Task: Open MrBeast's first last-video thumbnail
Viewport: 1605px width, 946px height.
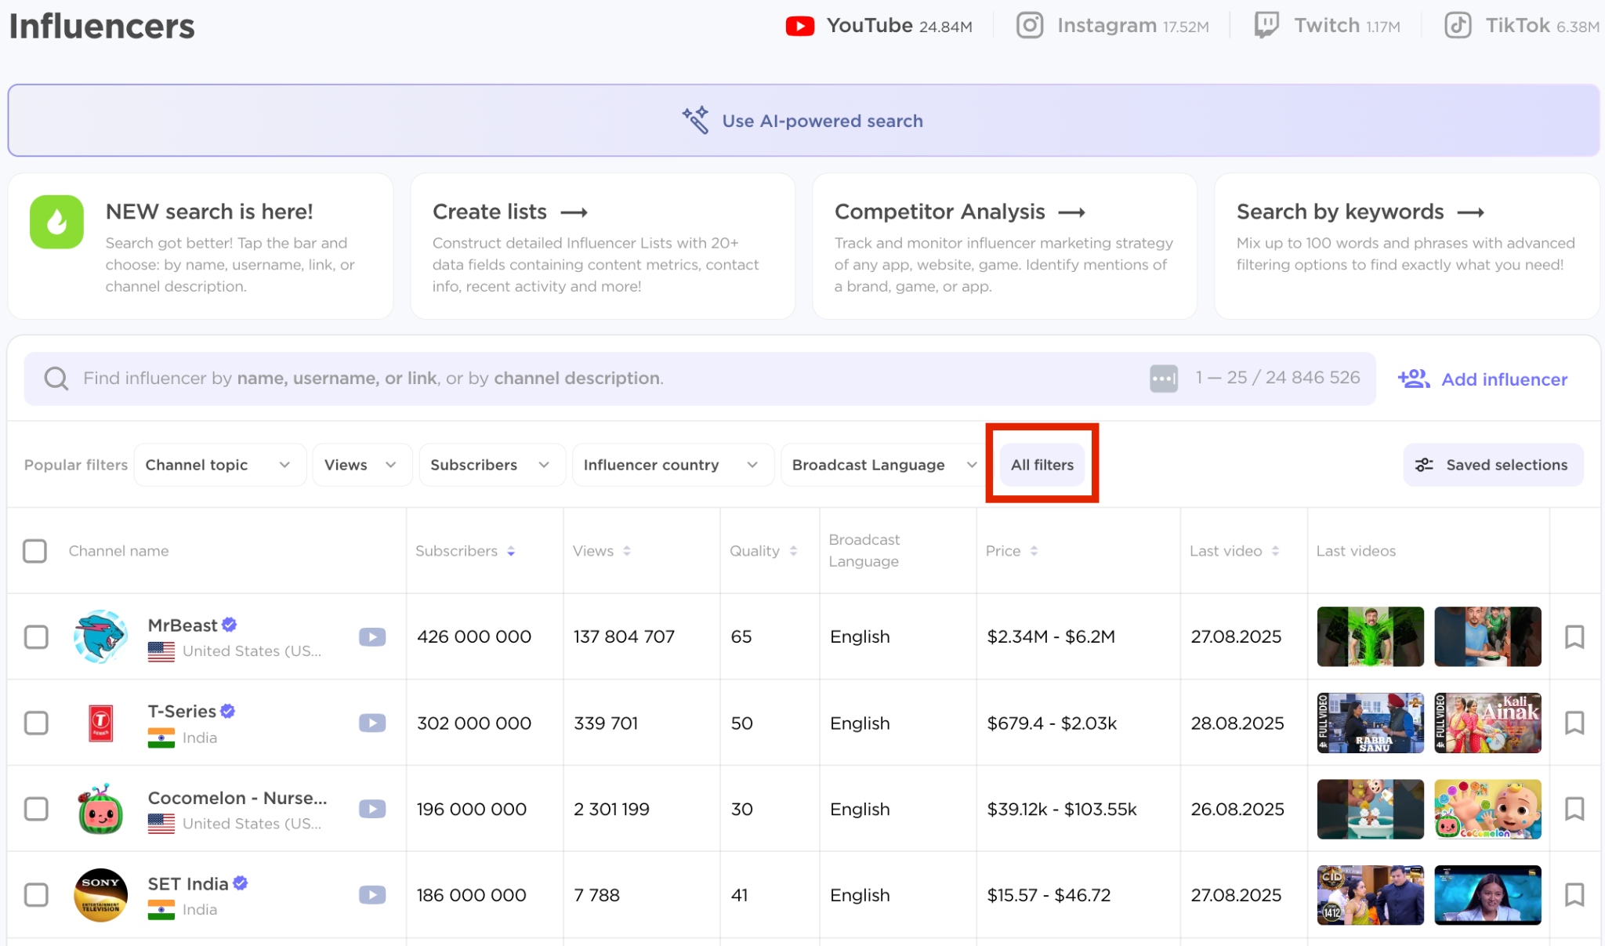Action: click(x=1370, y=636)
